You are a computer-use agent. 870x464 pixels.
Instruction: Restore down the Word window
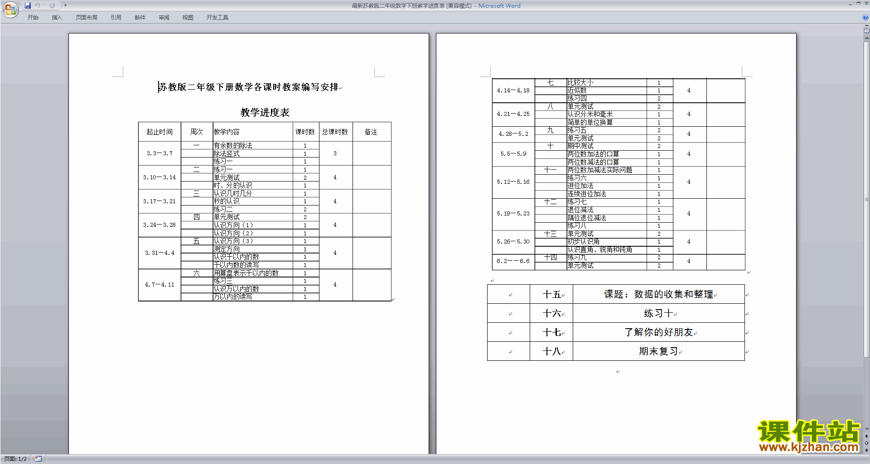(858, 4)
